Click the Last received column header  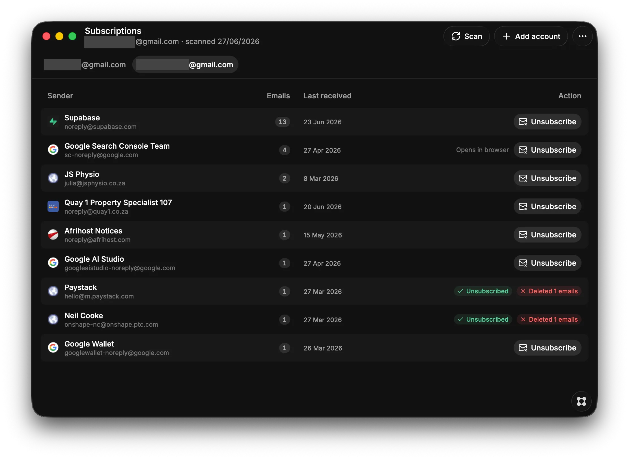328,96
